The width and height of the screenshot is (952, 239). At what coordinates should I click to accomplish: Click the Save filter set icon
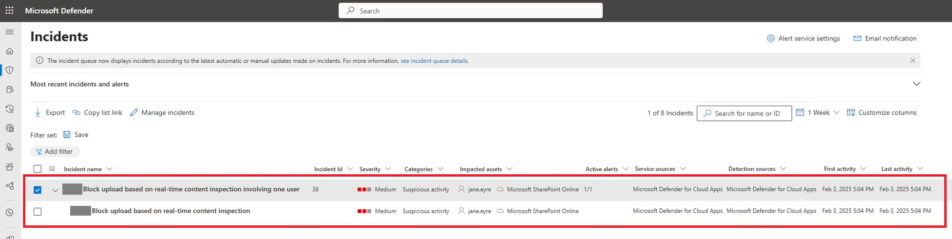[67, 135]
